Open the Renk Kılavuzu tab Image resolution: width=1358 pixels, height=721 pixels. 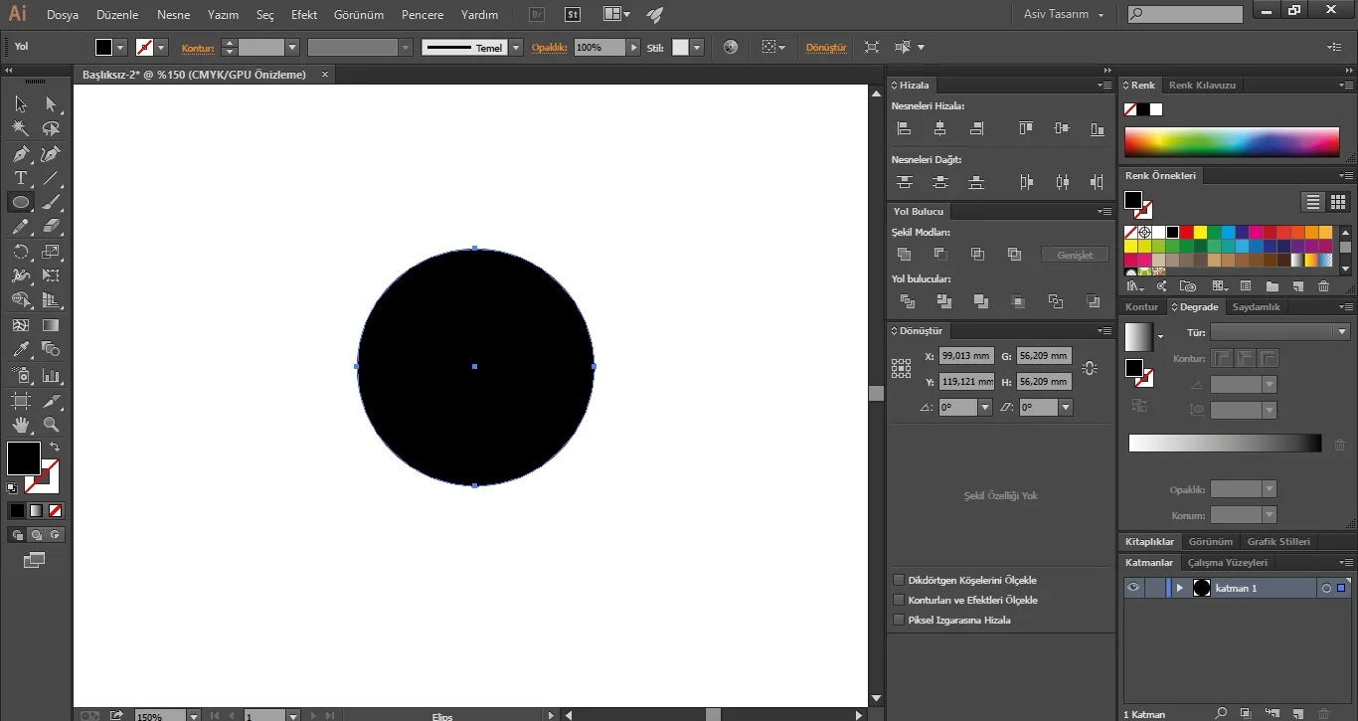[1202, 86]
